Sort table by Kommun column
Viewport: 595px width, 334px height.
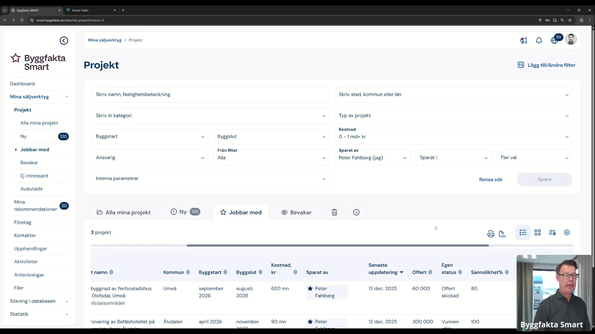(x=188, y=272)
